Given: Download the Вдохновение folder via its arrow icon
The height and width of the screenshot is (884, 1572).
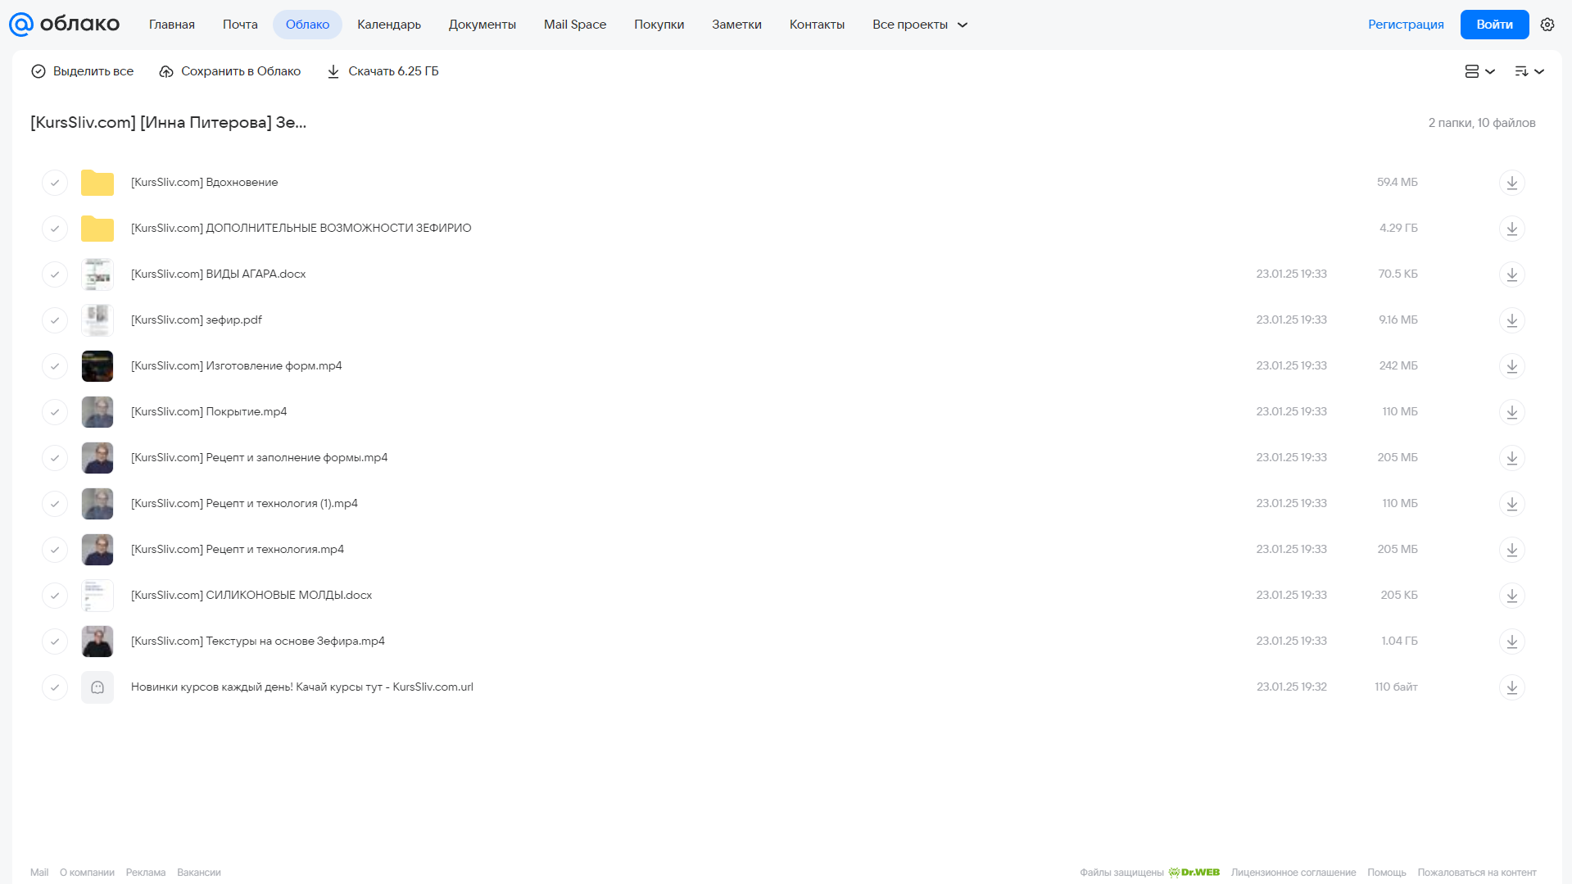Looking at the screenshot, I should (1511, 183).
